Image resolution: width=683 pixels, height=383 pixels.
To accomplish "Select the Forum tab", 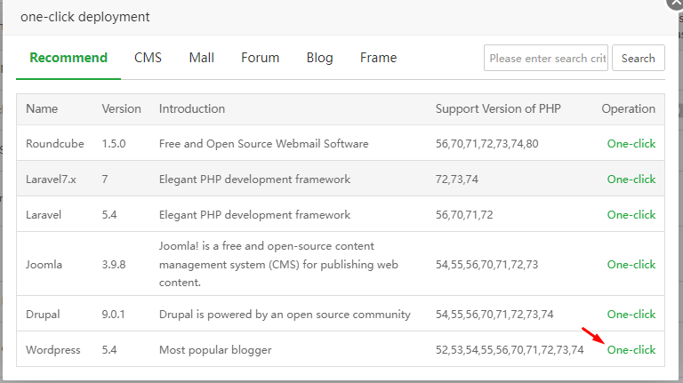I will point(260,58).
